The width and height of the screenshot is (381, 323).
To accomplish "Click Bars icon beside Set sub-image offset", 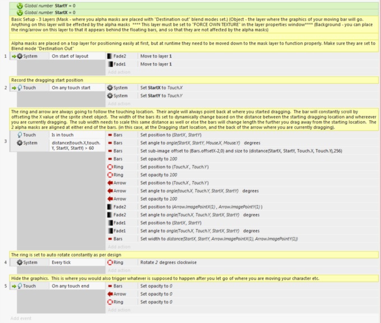I will (x=110, y=151).
